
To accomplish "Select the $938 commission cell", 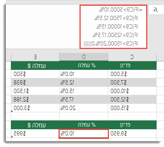I will 35,83.
